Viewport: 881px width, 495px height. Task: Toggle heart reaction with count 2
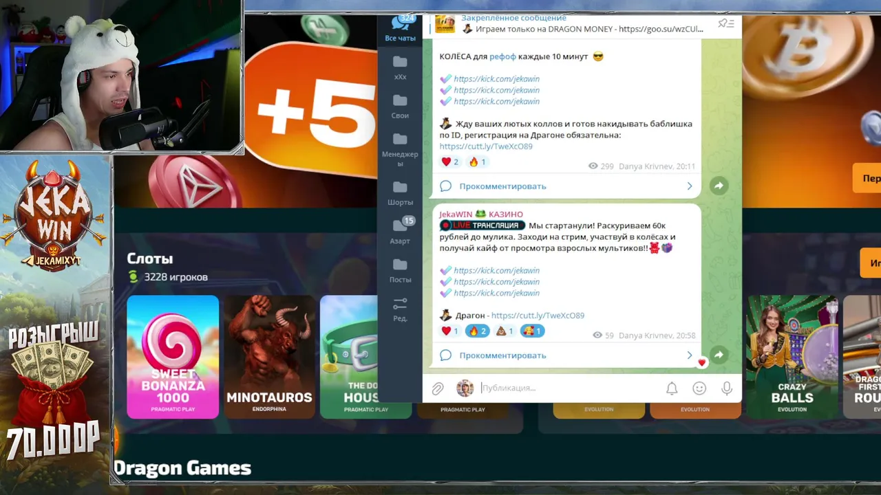click(450, 162)
